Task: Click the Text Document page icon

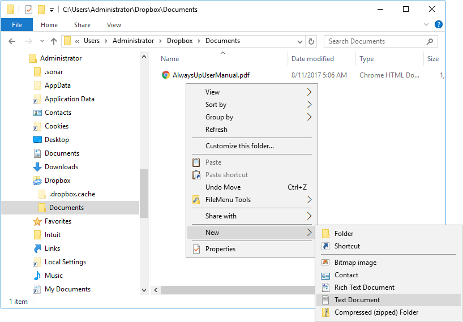Action: pos(325,300)
